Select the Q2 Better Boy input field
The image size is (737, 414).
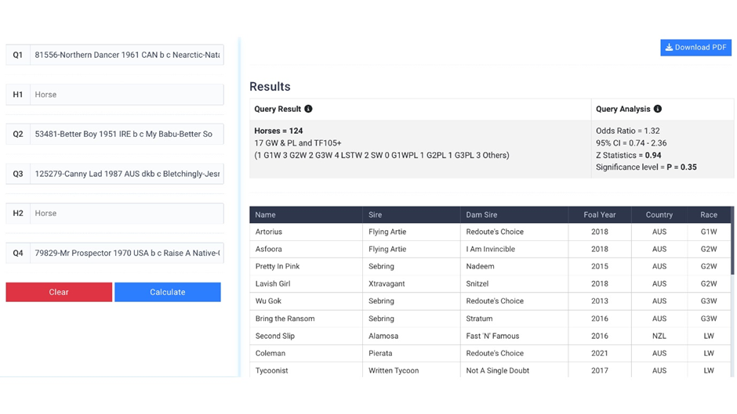point(126,134)
